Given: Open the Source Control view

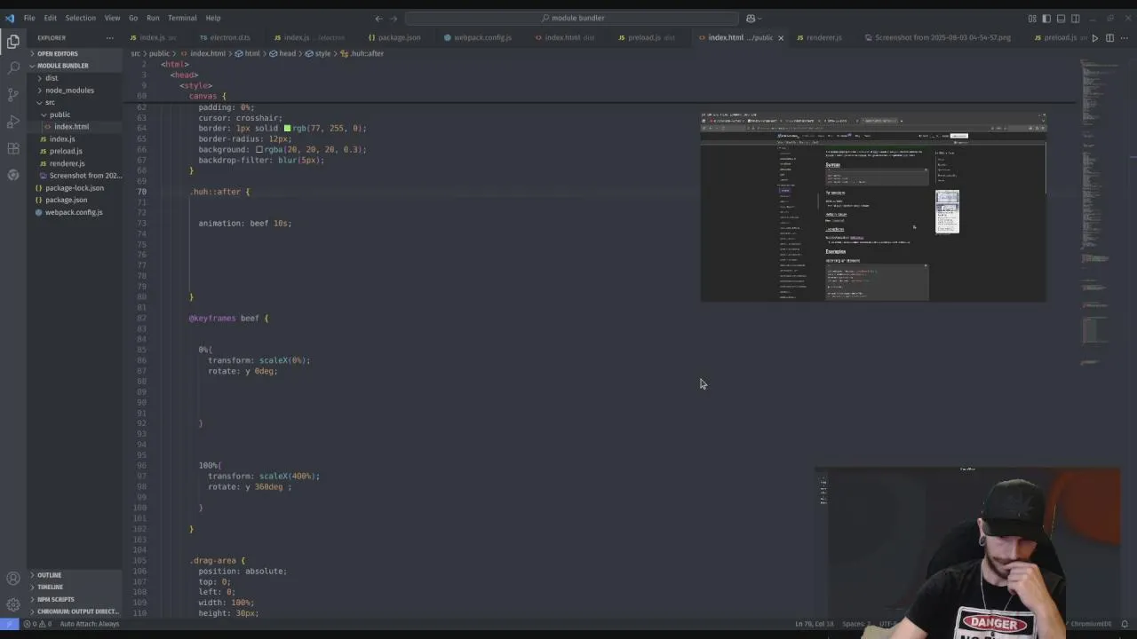Looking at the screenshot, I should pyautogui.click(x=13, y=94).
